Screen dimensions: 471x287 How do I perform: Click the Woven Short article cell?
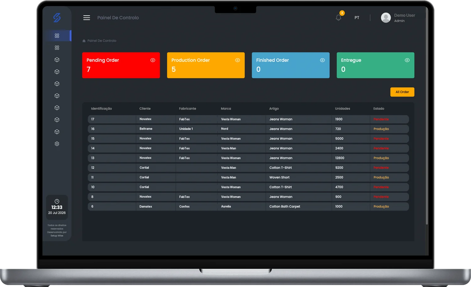[x=279, y=178]
